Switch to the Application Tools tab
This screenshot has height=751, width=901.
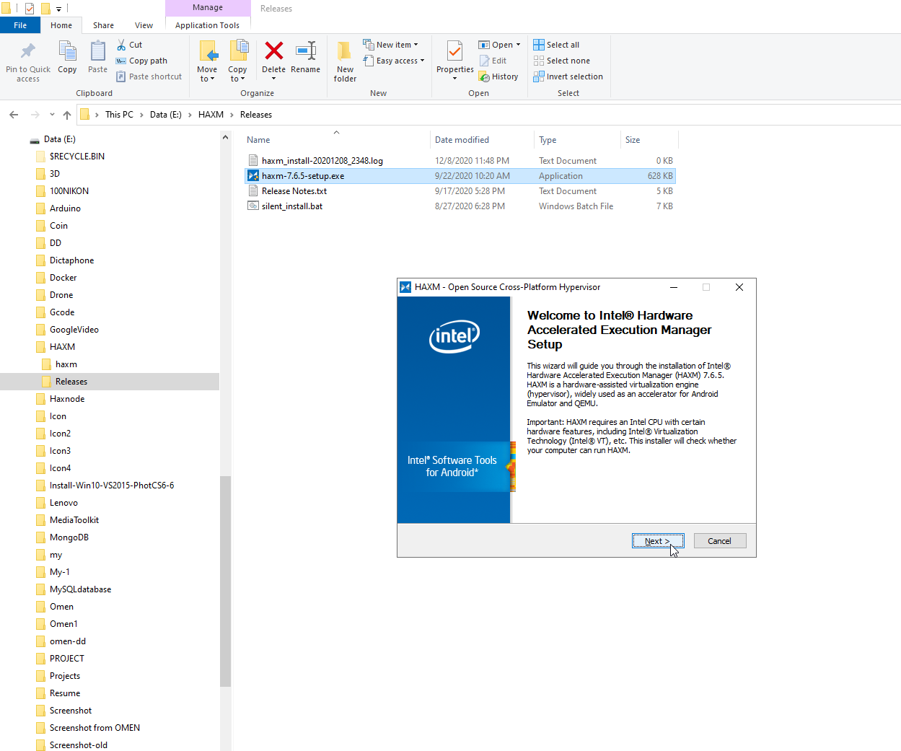tap(207, 25)
